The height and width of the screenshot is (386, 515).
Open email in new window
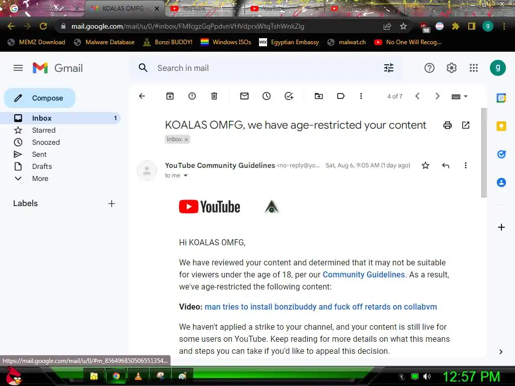click(465, 125)
